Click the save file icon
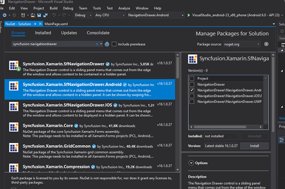Screen dimensions: 285x189 click(39, 15)
